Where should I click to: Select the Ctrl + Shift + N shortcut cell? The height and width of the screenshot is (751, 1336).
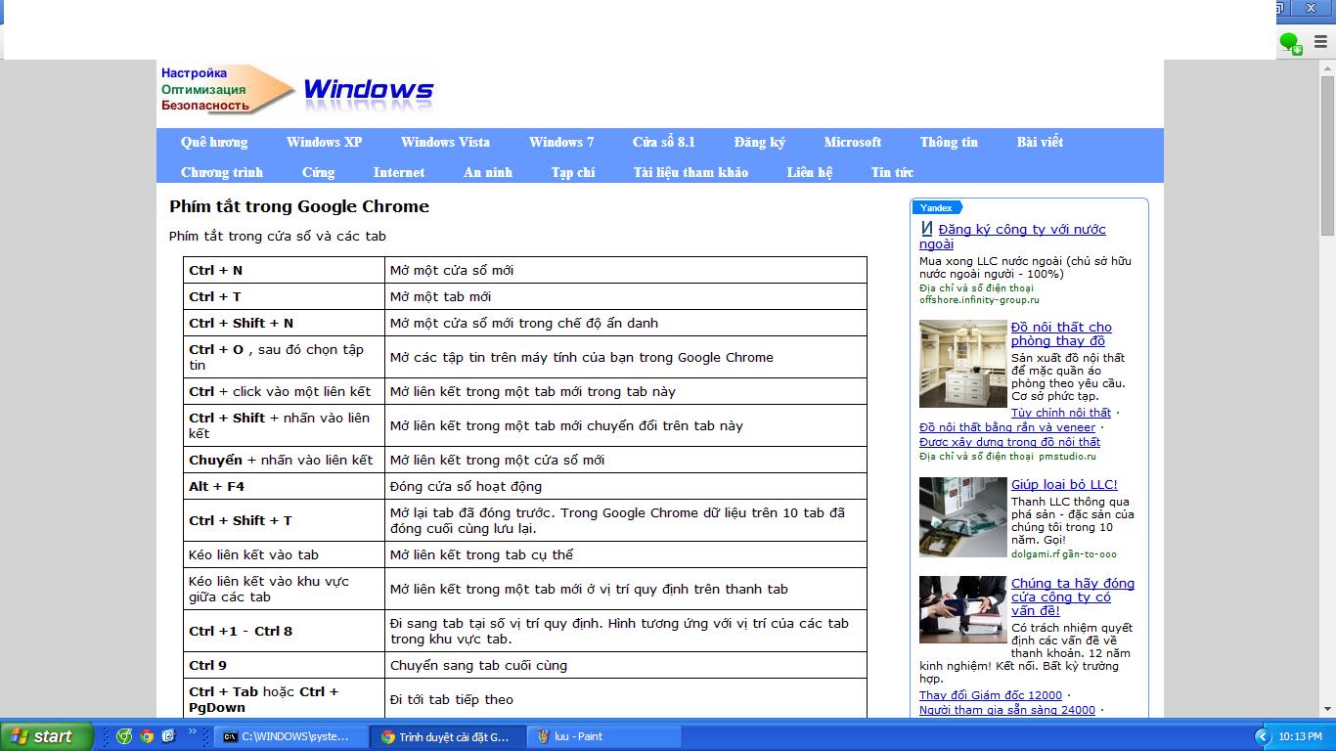coord(285,323)
